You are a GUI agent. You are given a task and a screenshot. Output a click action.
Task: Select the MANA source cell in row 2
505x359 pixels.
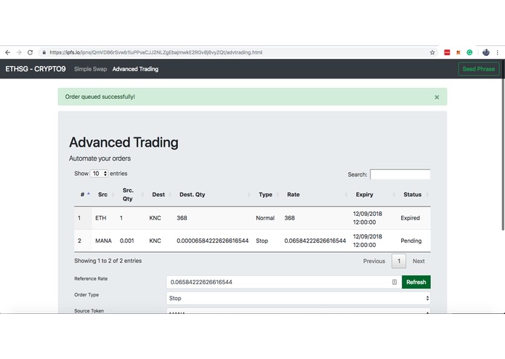(x=103, y=241)
